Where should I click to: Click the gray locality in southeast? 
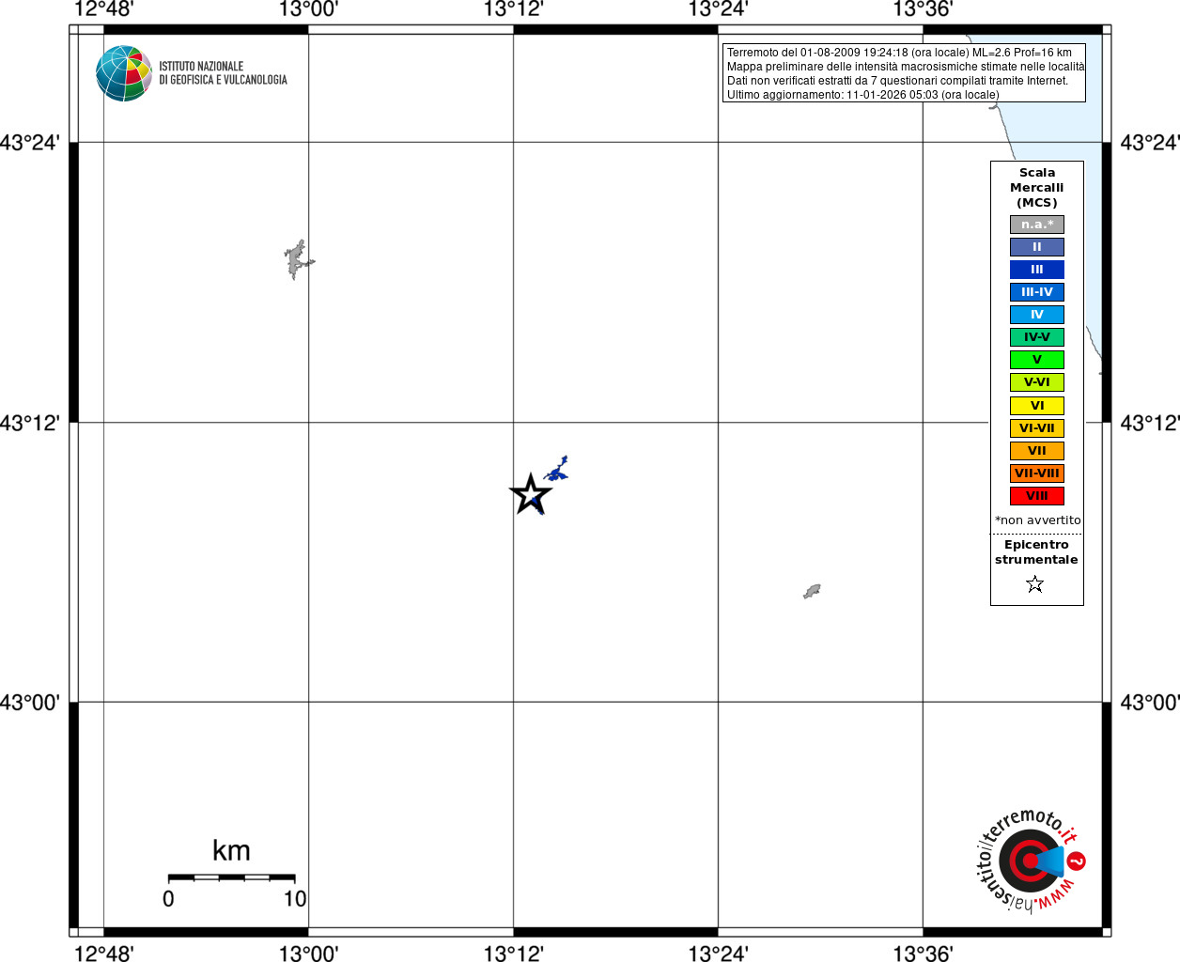[812, 591]
